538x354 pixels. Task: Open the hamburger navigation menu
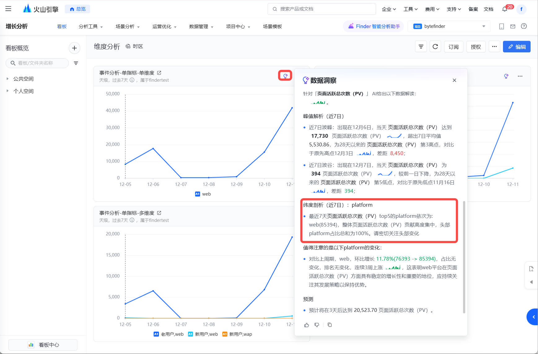tap(8, 9)
